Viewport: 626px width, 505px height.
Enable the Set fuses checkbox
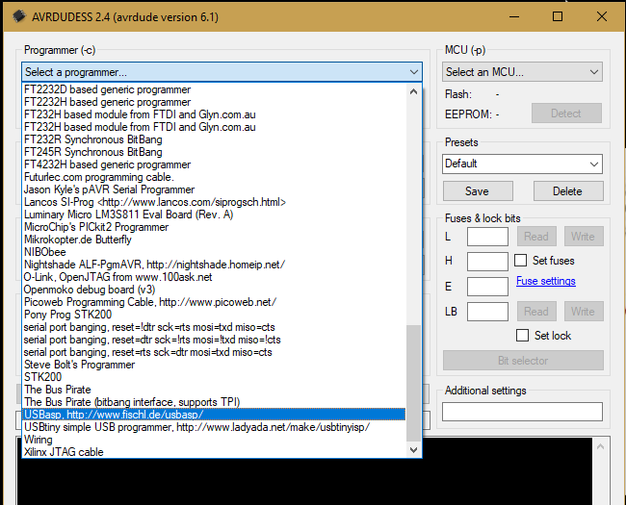click(520, 261)
